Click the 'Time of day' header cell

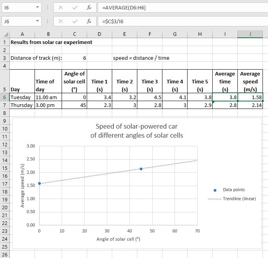48,81
